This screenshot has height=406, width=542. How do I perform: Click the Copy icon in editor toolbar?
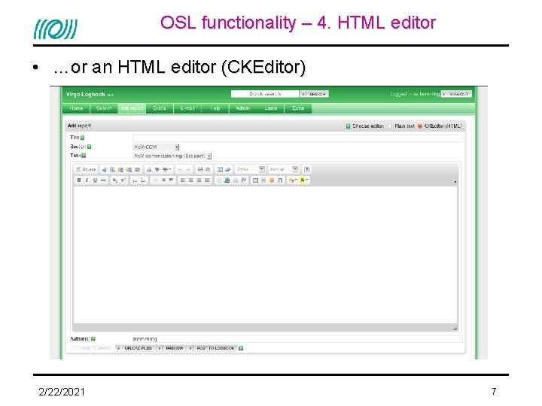click(x=112, y=169)
